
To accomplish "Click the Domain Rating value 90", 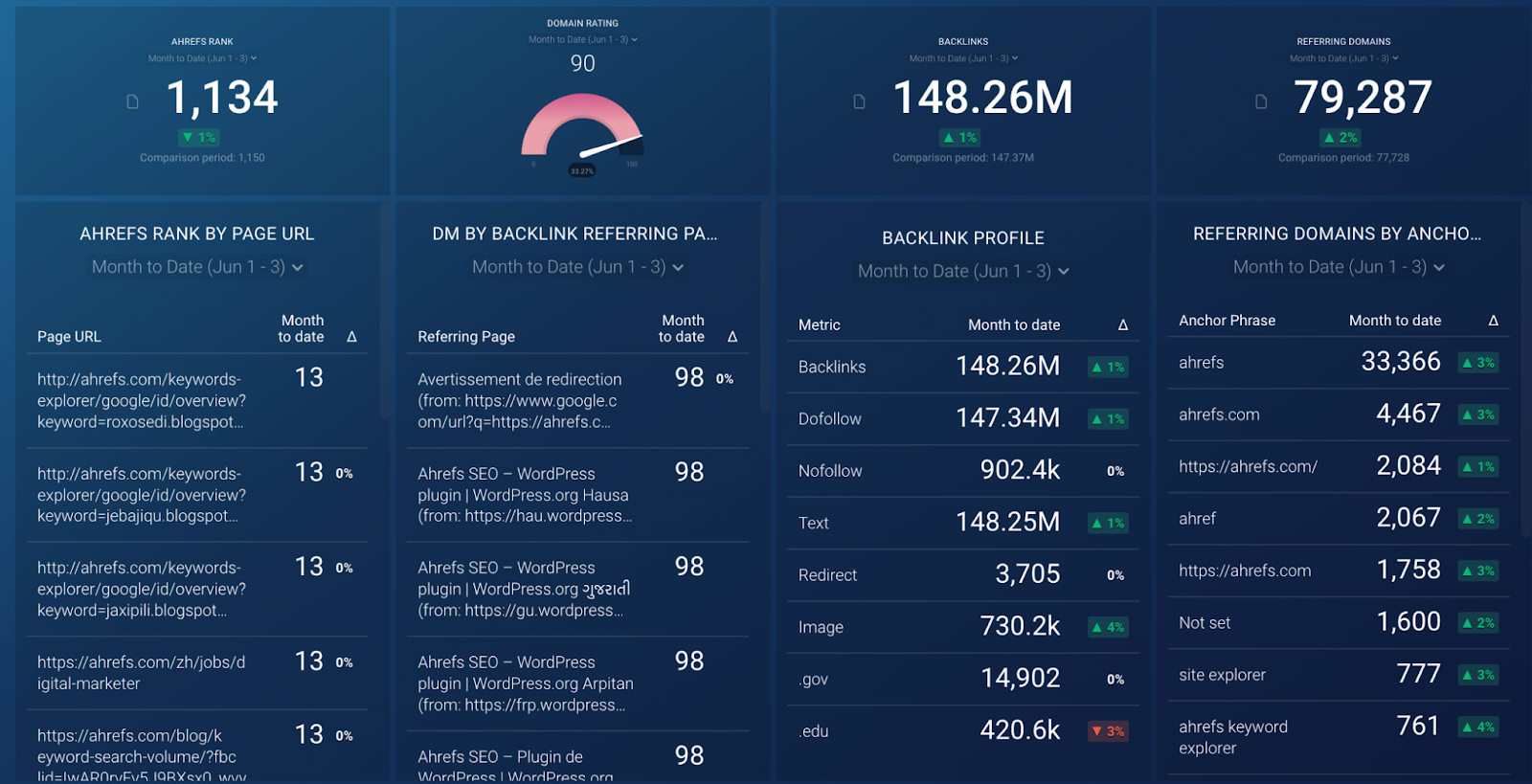I will (582, 64).
